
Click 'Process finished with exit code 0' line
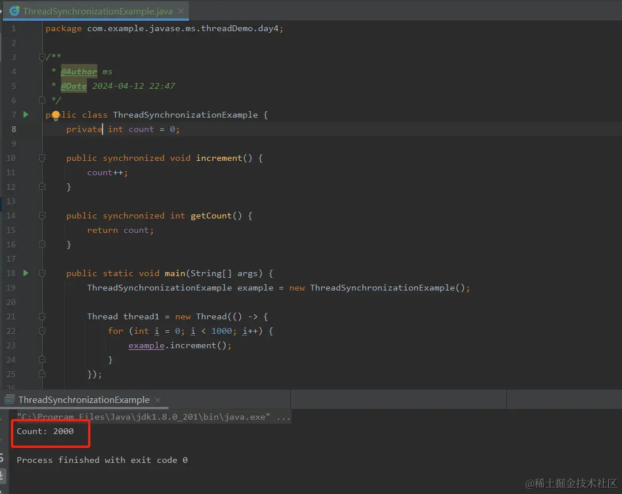coord(102,460)
